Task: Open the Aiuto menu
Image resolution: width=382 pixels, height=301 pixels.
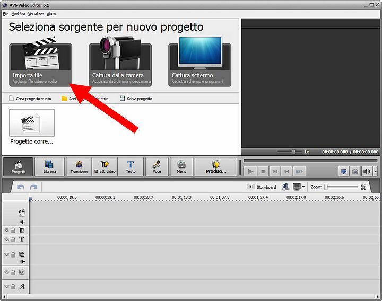Action: (51, 14)
